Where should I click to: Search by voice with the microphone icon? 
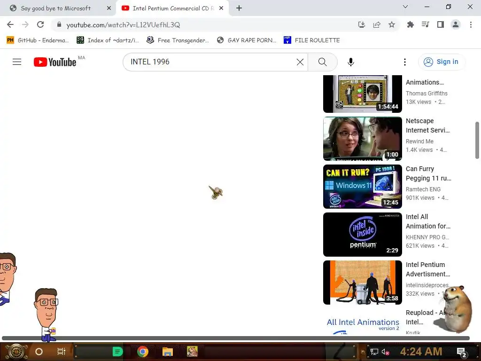click(x=350, y=62)
